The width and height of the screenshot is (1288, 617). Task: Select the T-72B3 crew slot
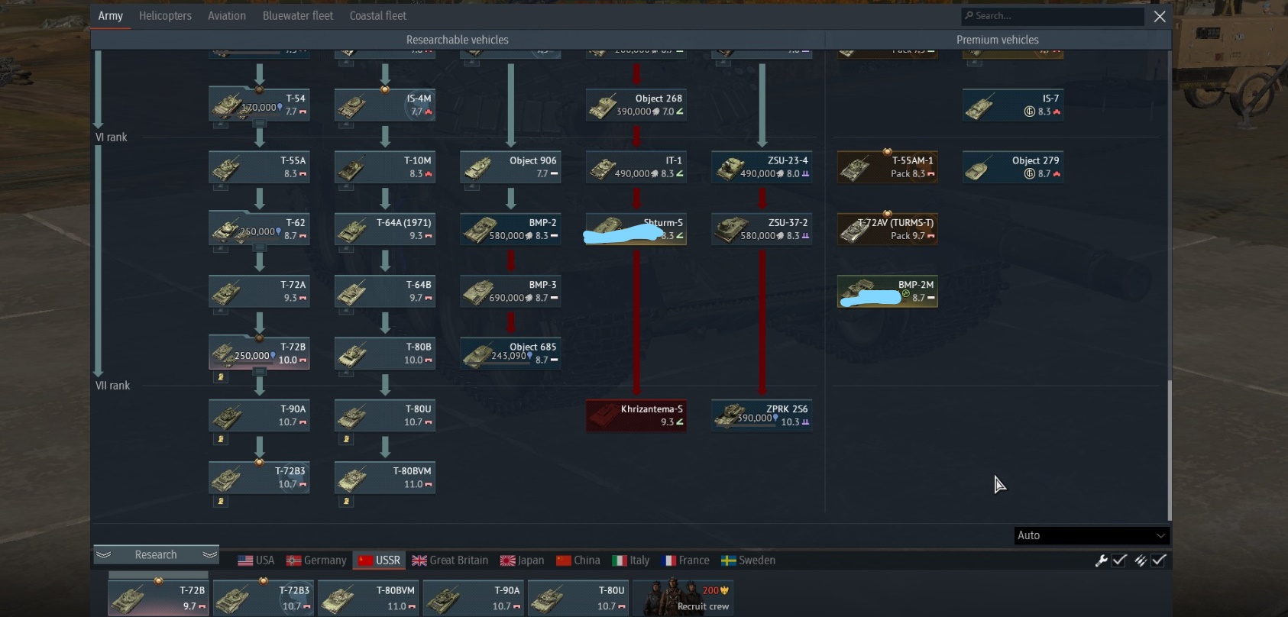(x=263, y=597)
